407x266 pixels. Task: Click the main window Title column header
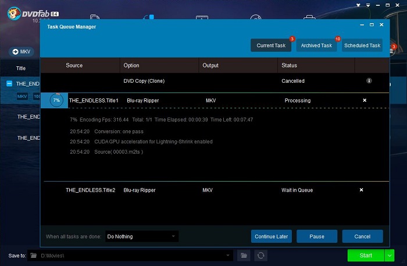pyautogui.click(x=21, y=68)
